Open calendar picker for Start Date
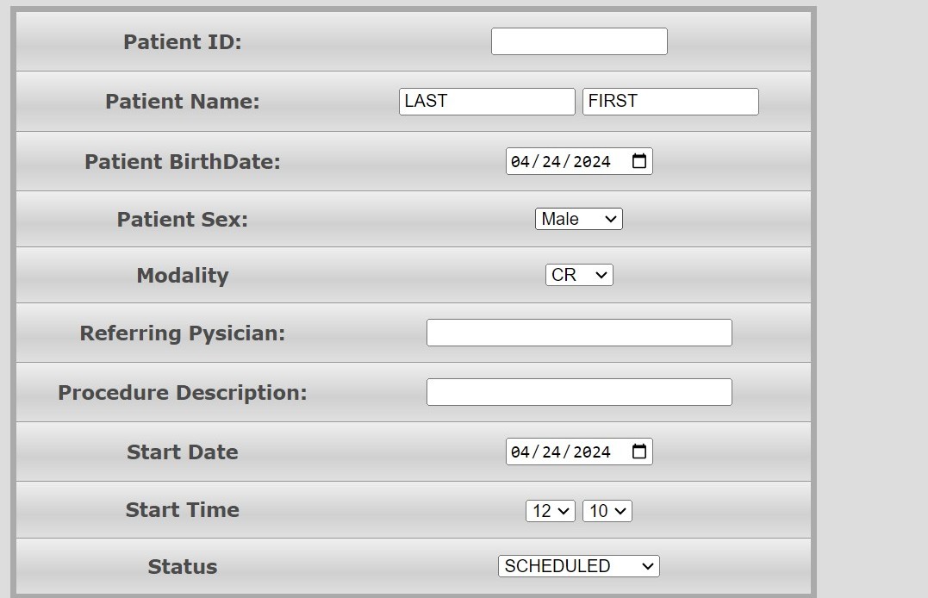This screenshot has height=598, width=928. coord(638,452)
